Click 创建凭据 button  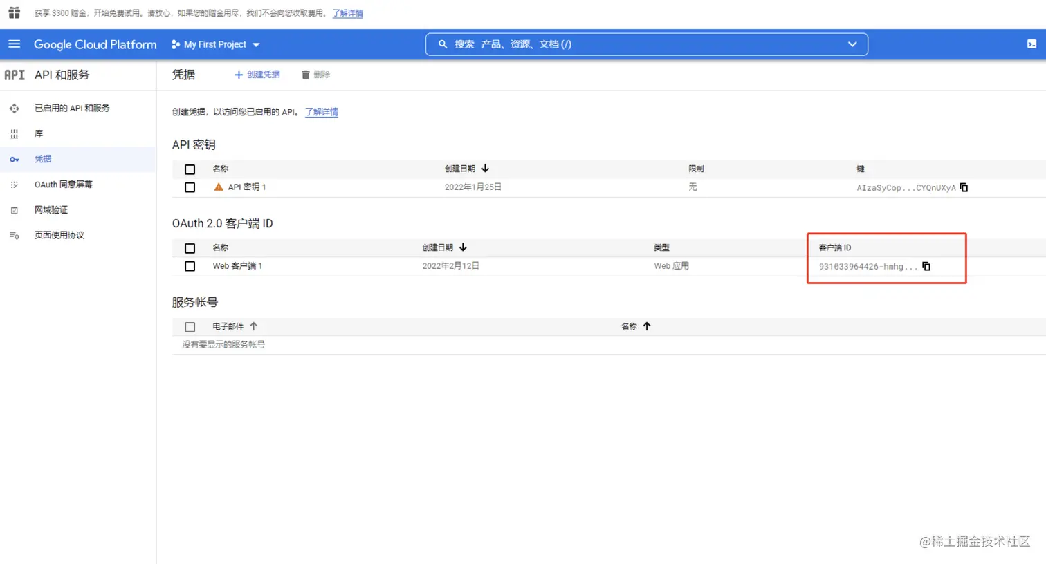pyautogui.click(x=257, y=75)
